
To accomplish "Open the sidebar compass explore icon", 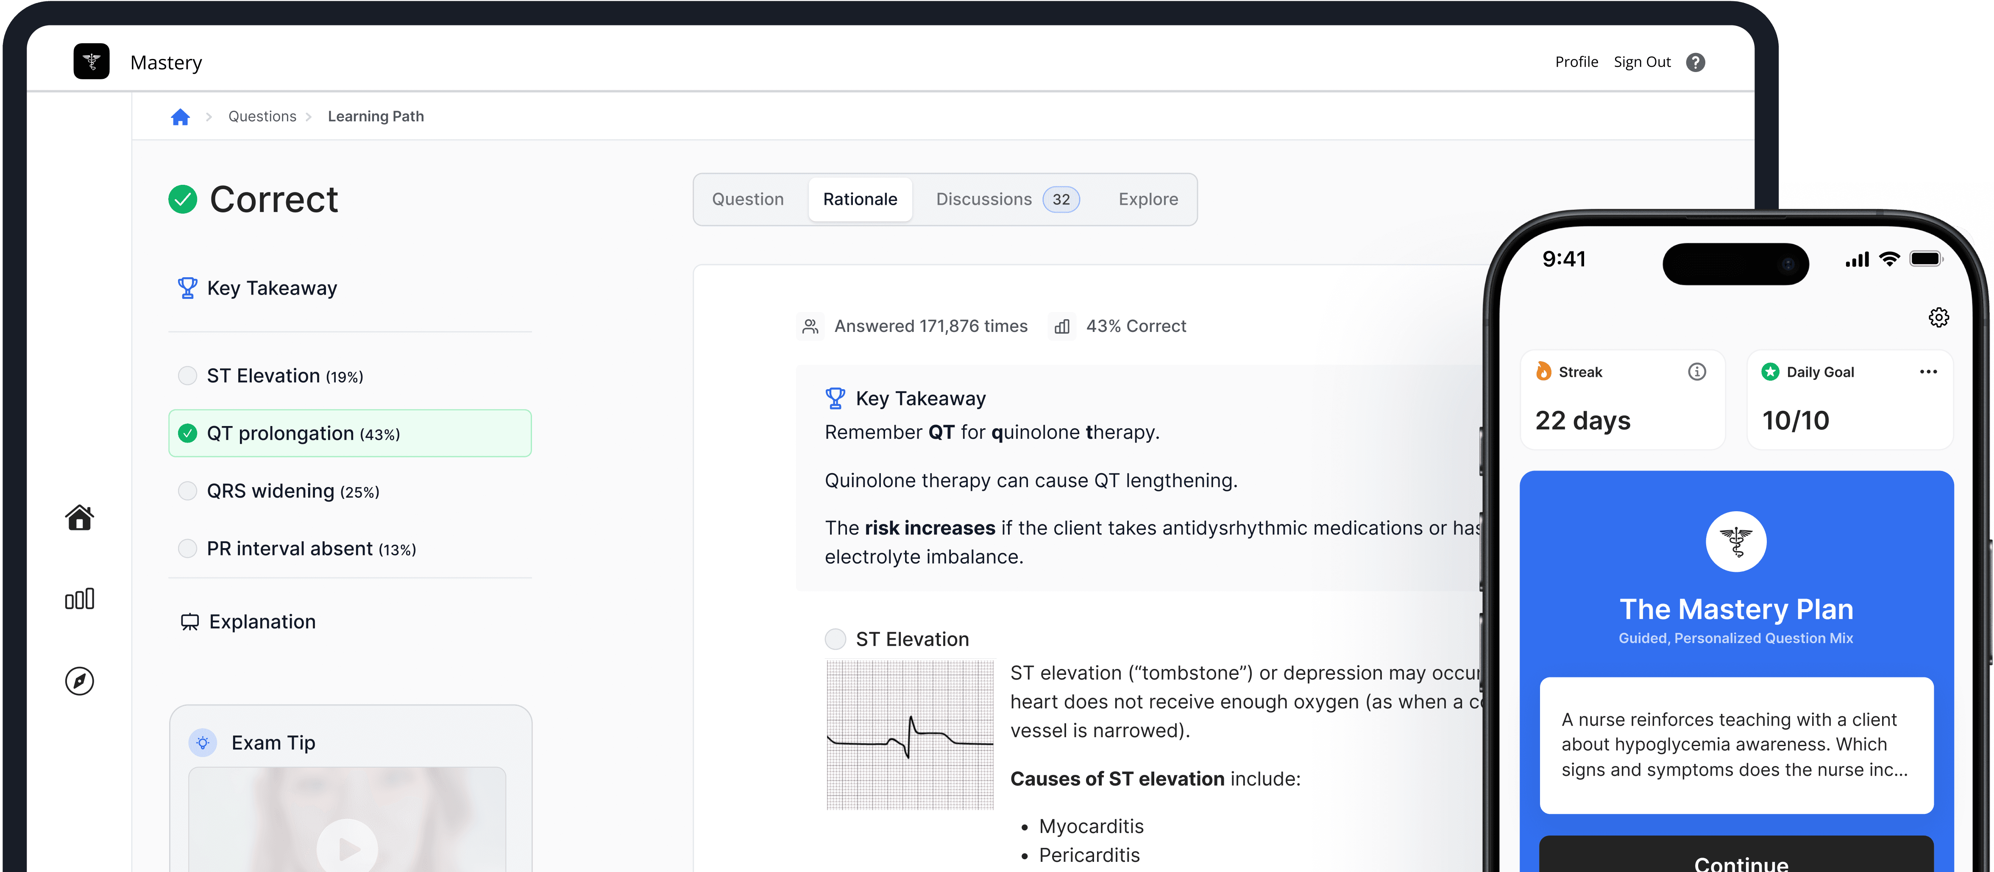I will click(80, 681).
